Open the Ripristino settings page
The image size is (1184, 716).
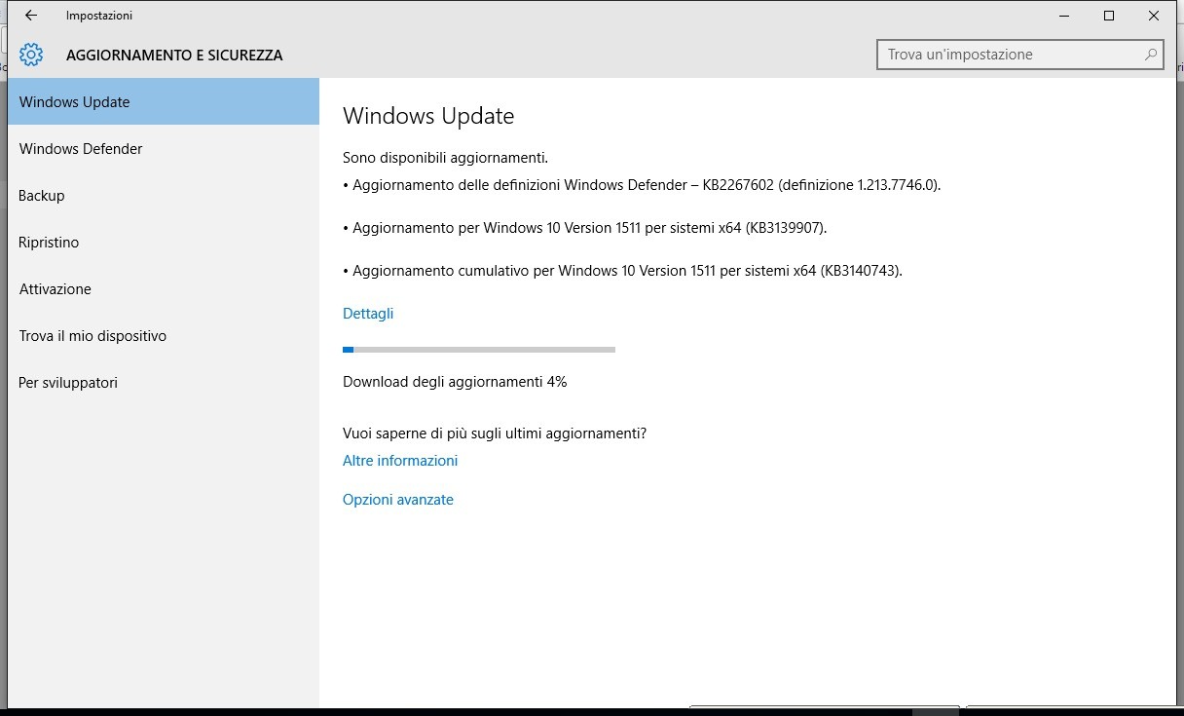tap(49, 243)
